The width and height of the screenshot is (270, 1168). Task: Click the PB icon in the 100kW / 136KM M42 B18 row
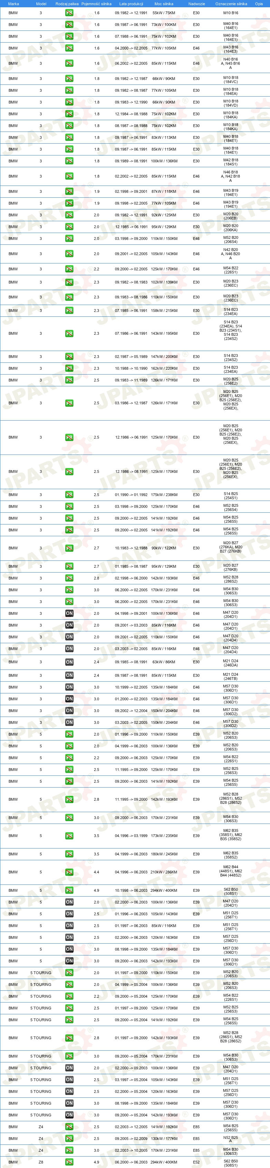(69, 161)
